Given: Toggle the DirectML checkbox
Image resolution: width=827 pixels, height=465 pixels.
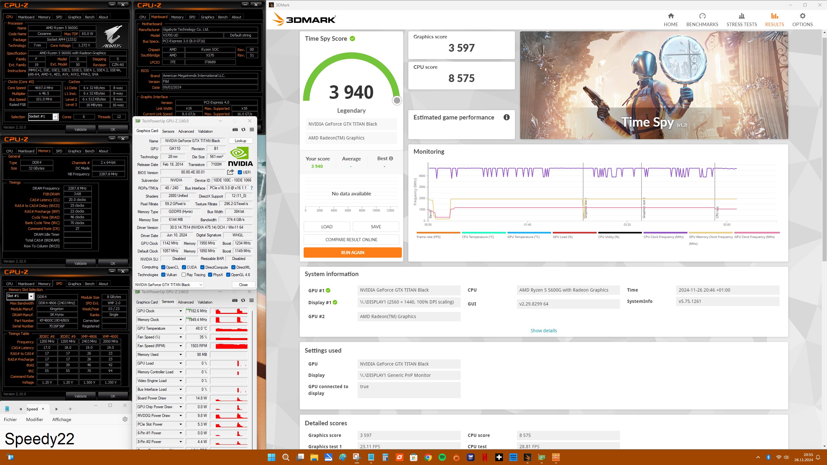Looking at the screenshot, I should point(233,267).
